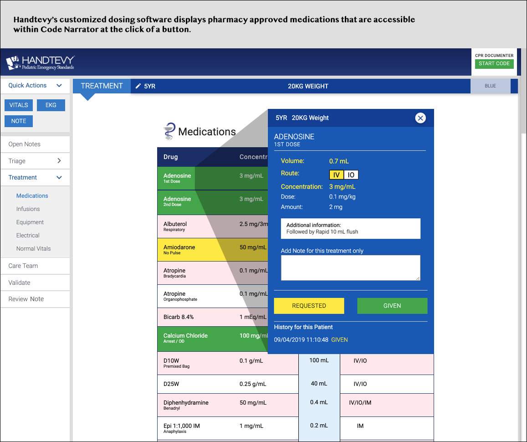527x442 pixels.
Task: Select the Amiodarone No Pulse row
Action: pos(212,250)
